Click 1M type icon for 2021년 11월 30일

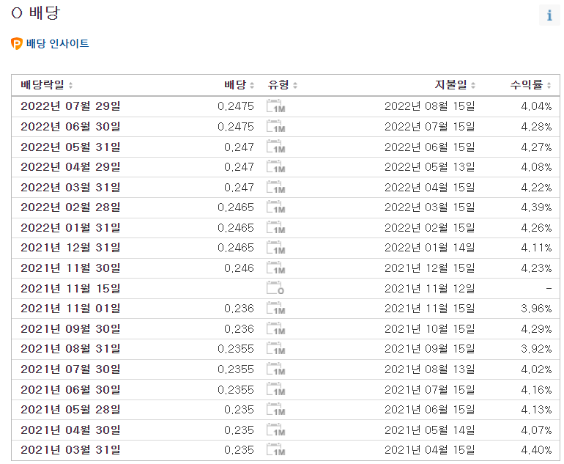pyautogui.click(x=276, y=268)
